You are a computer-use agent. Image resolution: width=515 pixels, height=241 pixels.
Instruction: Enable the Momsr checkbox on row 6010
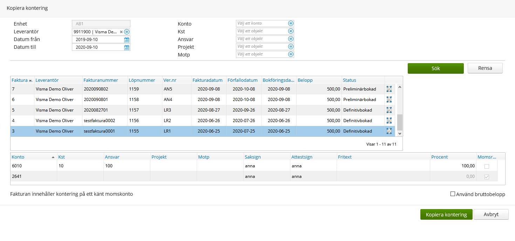tap(487, 166)
